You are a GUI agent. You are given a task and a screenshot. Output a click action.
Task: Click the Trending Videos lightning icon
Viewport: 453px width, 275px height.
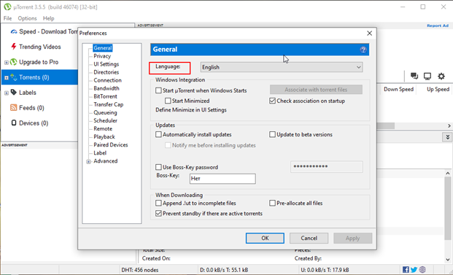click(13, 47)
